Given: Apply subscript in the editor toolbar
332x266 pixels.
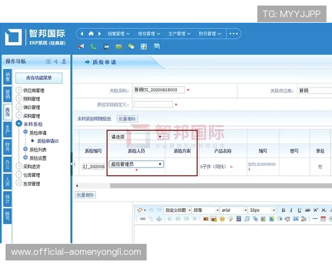Looking at the screenshot, I should point(324,210).
